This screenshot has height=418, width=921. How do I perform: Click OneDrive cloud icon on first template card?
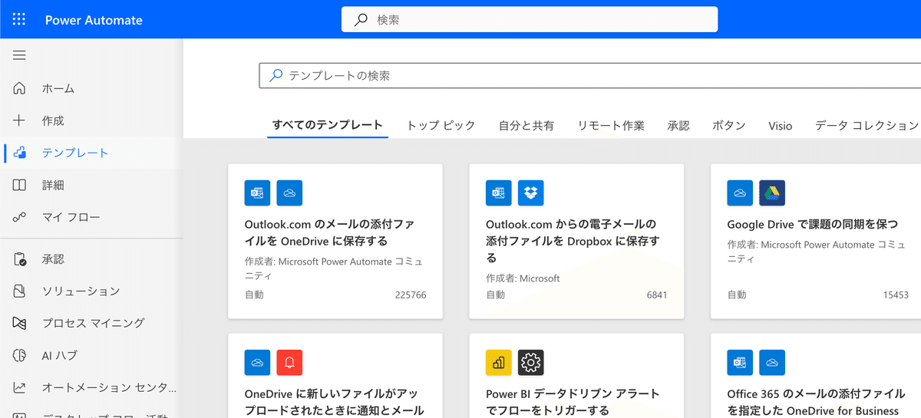click(x=289, y=193)
